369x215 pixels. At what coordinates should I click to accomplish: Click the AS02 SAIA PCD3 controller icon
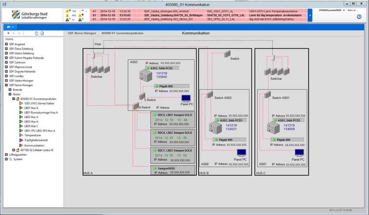pos(215,128)
